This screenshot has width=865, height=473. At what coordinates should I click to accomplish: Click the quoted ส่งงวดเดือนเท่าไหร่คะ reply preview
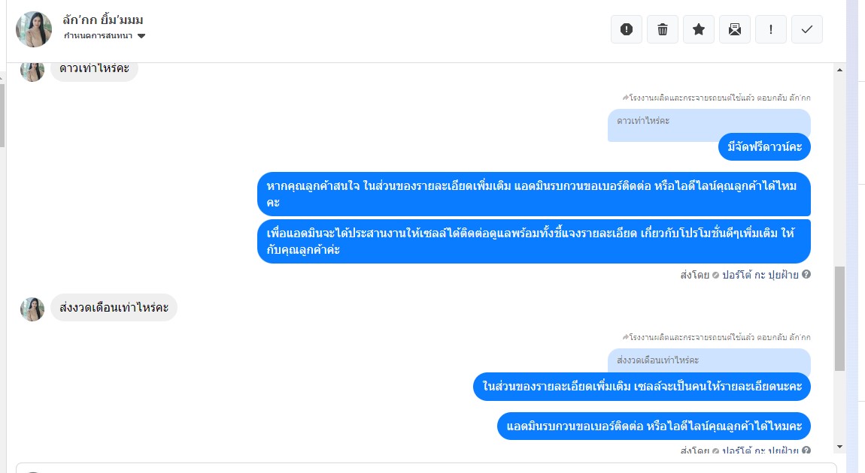click(x=709, y=360)
